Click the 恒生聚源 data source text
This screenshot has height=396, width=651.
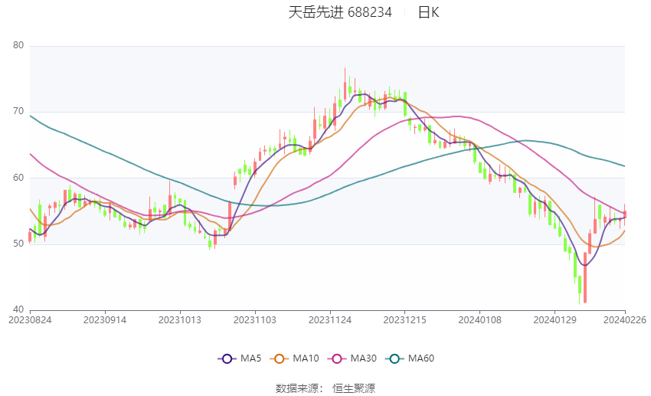pyautogui.click(x=354, y=388)
